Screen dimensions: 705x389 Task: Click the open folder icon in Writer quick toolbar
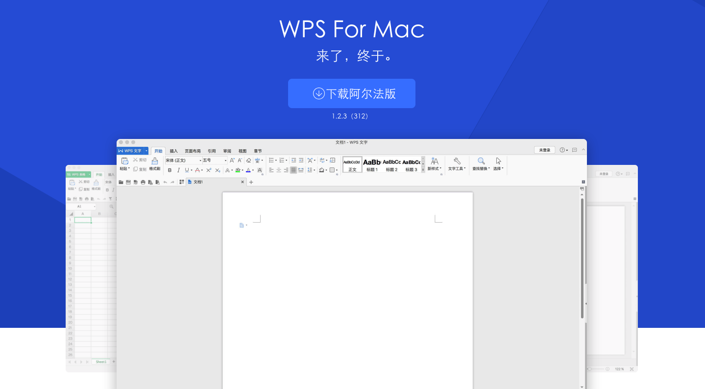pos(121,182)
